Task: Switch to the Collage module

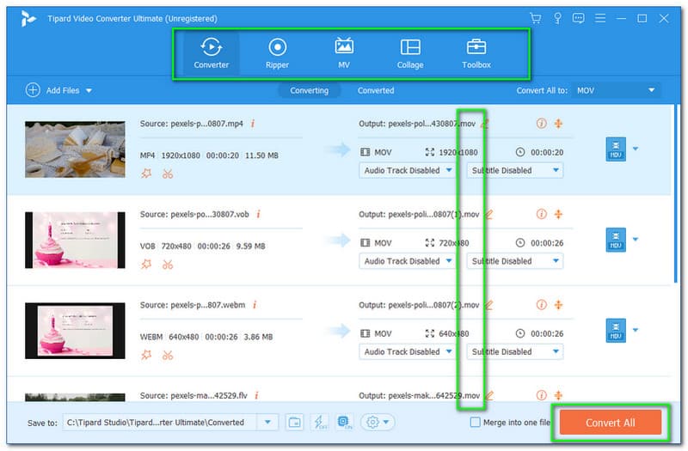Action: pyautogui.click(x=410, y=53)
